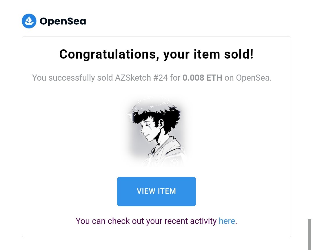Viewport: 313px width, 250px height.
Task: Click the words 'recent activity' in footer line
Action: pos(190,221)
